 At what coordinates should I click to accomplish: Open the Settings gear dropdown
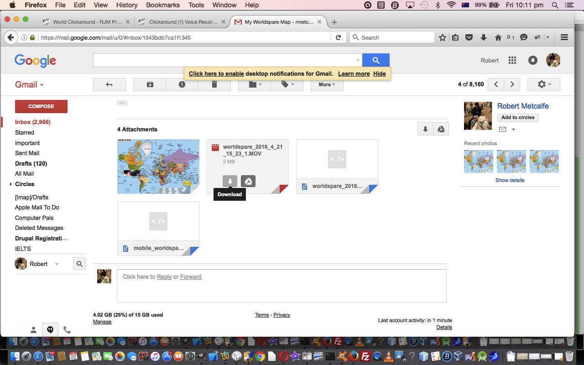click(x=543, y=84)
